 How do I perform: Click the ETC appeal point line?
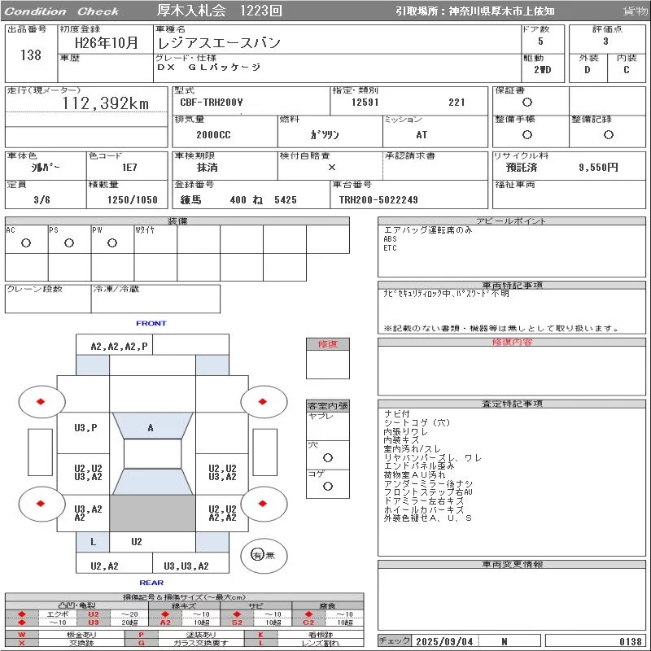(391, 248)
